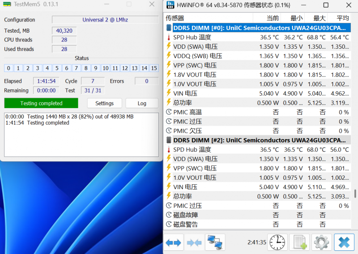358x254 pixels.
Task: Click the collapse layout arrows icon
Action: coord(194,242)
